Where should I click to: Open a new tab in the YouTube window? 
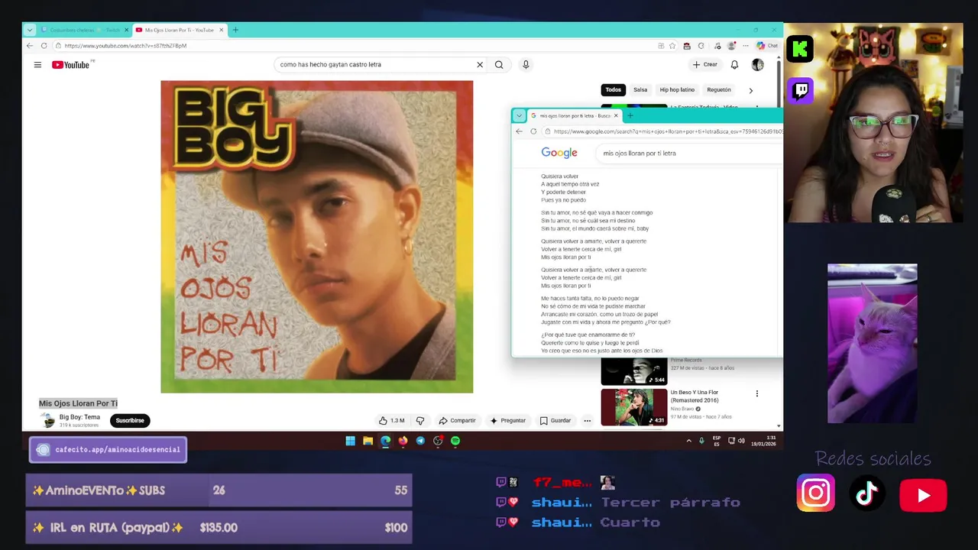pyautogui.click(x=235, y=30)
